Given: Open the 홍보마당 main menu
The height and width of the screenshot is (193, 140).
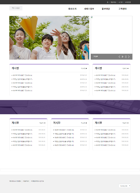Looking at the screenshot, I should coord(106,9).
